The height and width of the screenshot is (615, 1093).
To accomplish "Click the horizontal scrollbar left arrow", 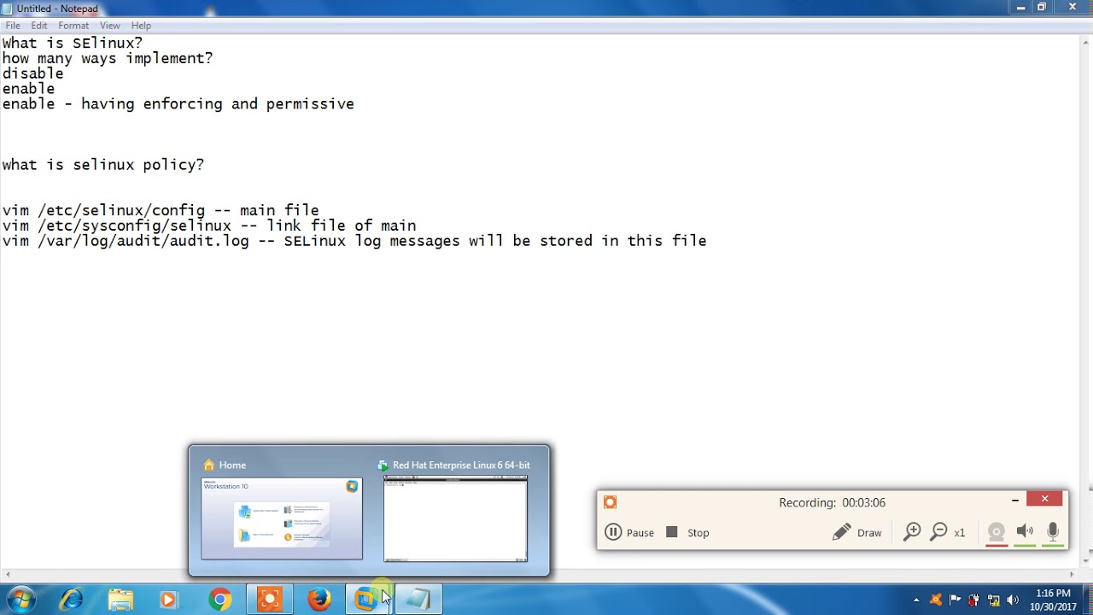I will tap(7, 575).
